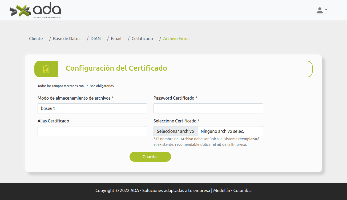
Task: Focus the storage mode field containing base64
Action: [92, 108]
